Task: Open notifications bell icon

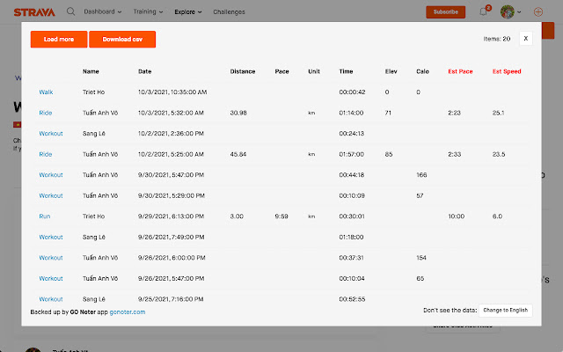Action: click(x=483, y=11)
